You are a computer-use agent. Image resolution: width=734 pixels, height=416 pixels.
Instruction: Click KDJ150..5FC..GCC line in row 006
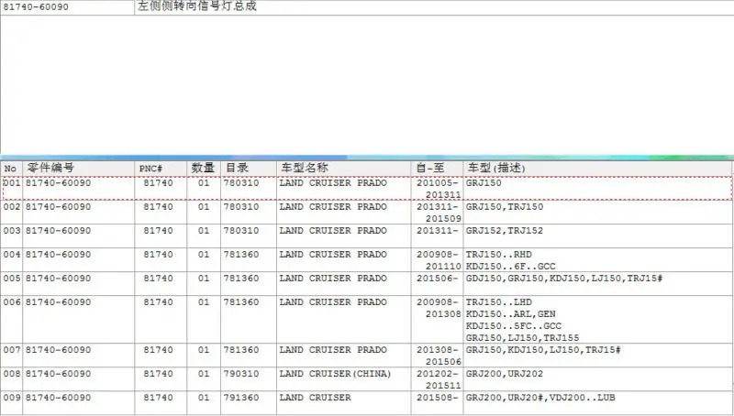pyautogui.click(x=514, y=326)
